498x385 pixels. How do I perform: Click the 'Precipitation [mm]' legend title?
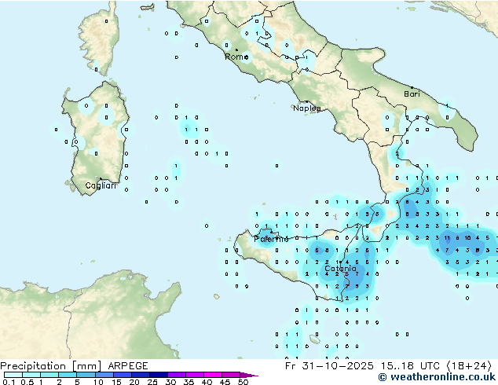pyautogui.click(x=51, y=366)
